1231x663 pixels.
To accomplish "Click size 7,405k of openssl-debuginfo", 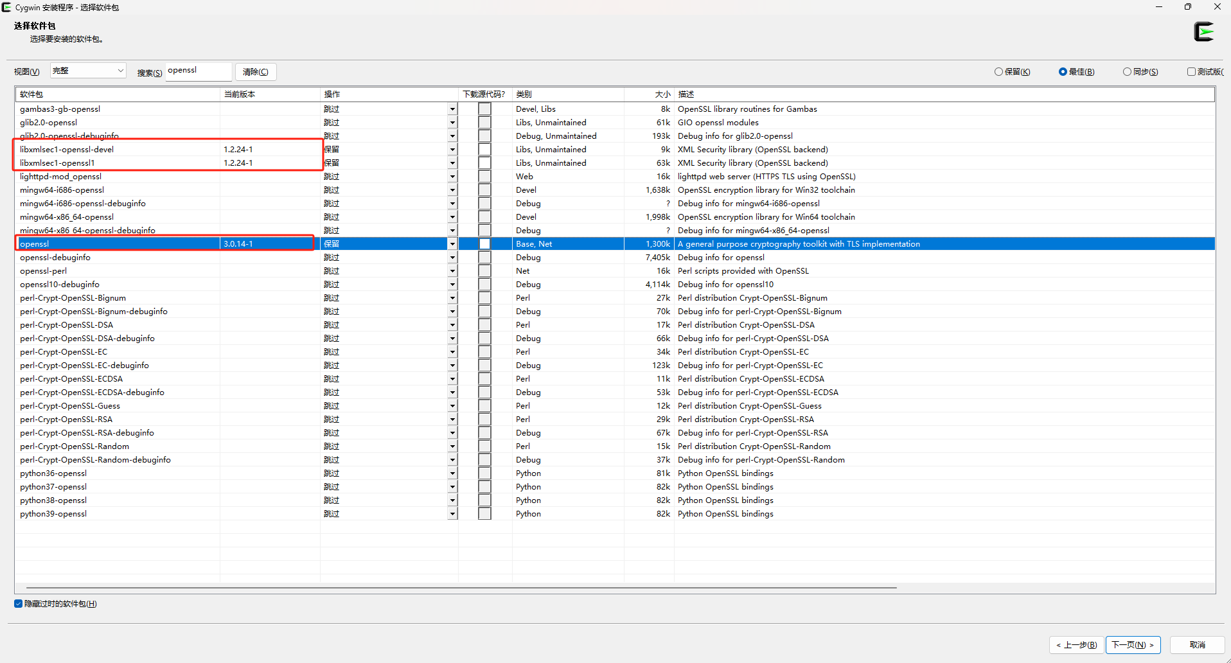I will pyautogui.click(x=658, y=258).
